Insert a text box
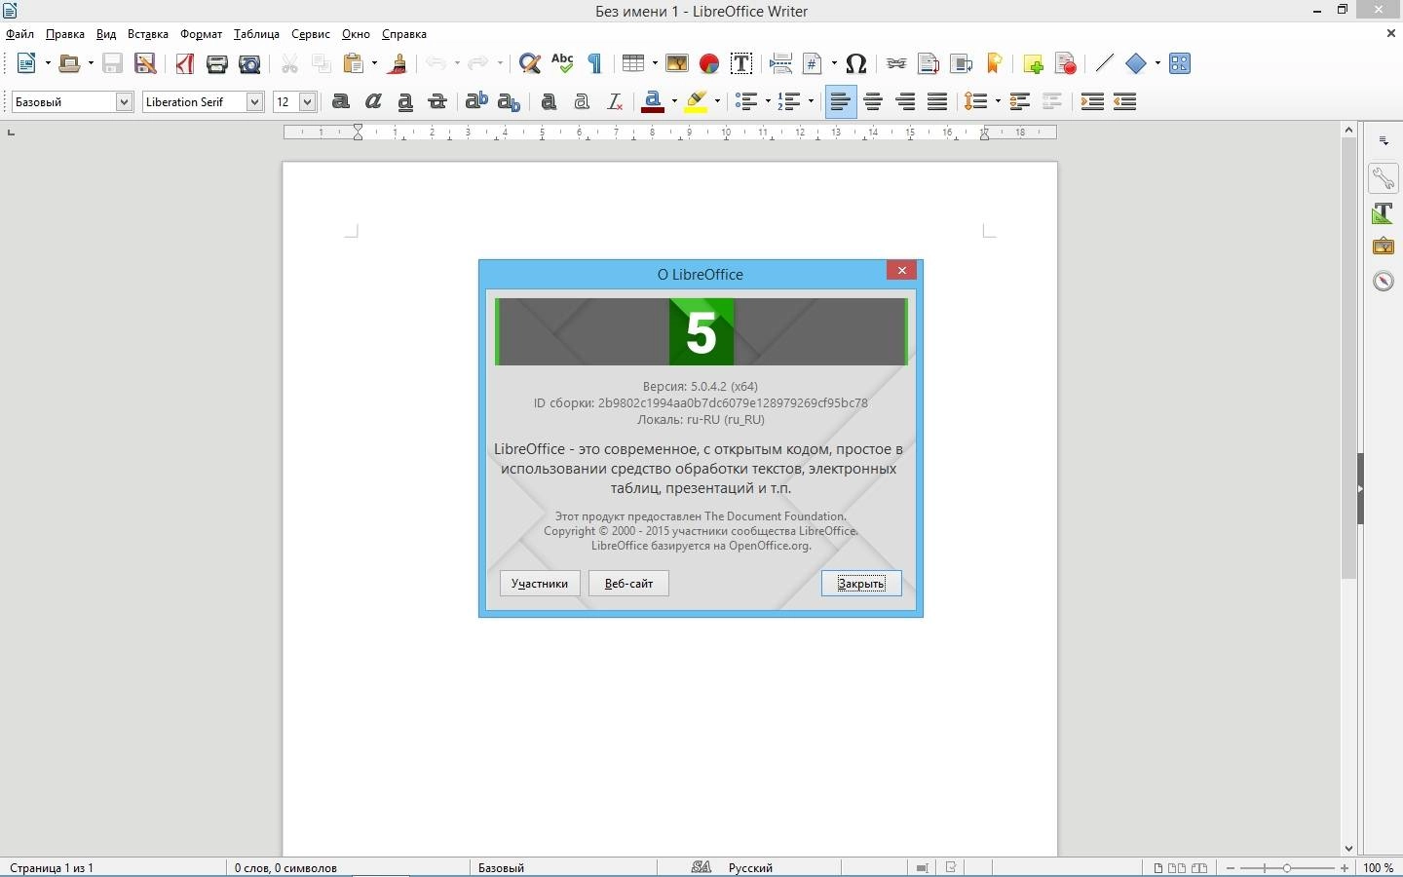Viewport: 1403px width, 877px height. pos(741,64)
